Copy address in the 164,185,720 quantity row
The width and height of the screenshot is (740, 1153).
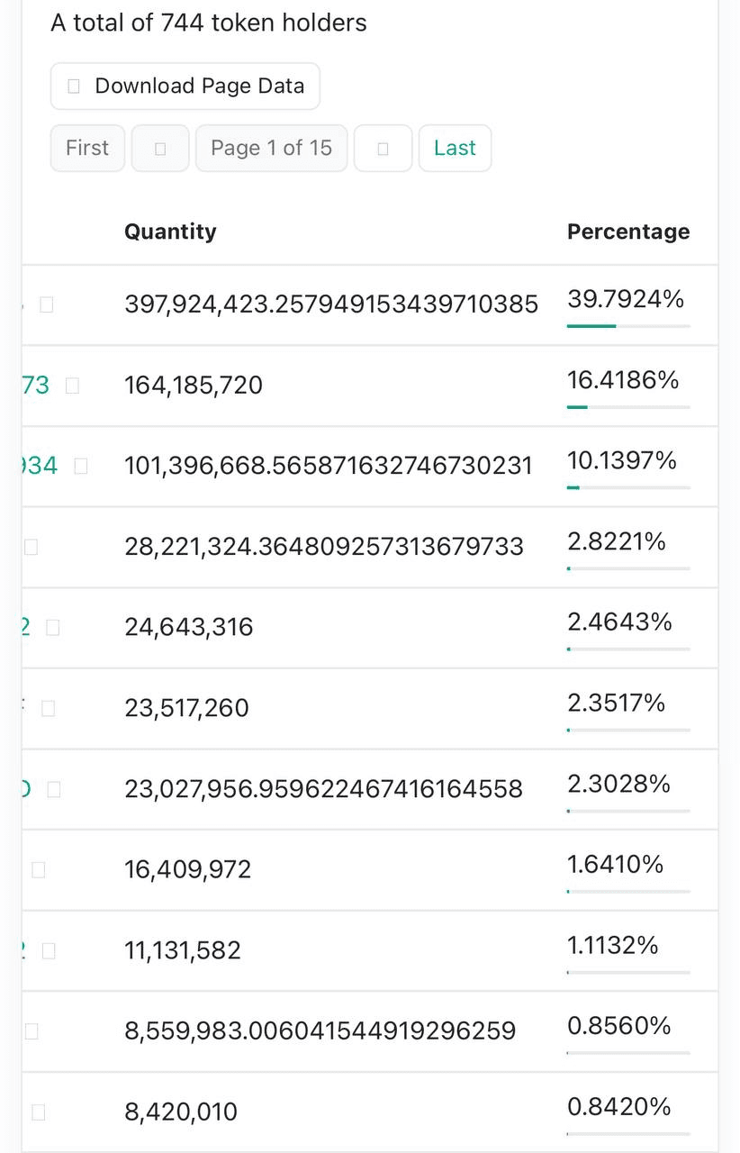[73, 386]
